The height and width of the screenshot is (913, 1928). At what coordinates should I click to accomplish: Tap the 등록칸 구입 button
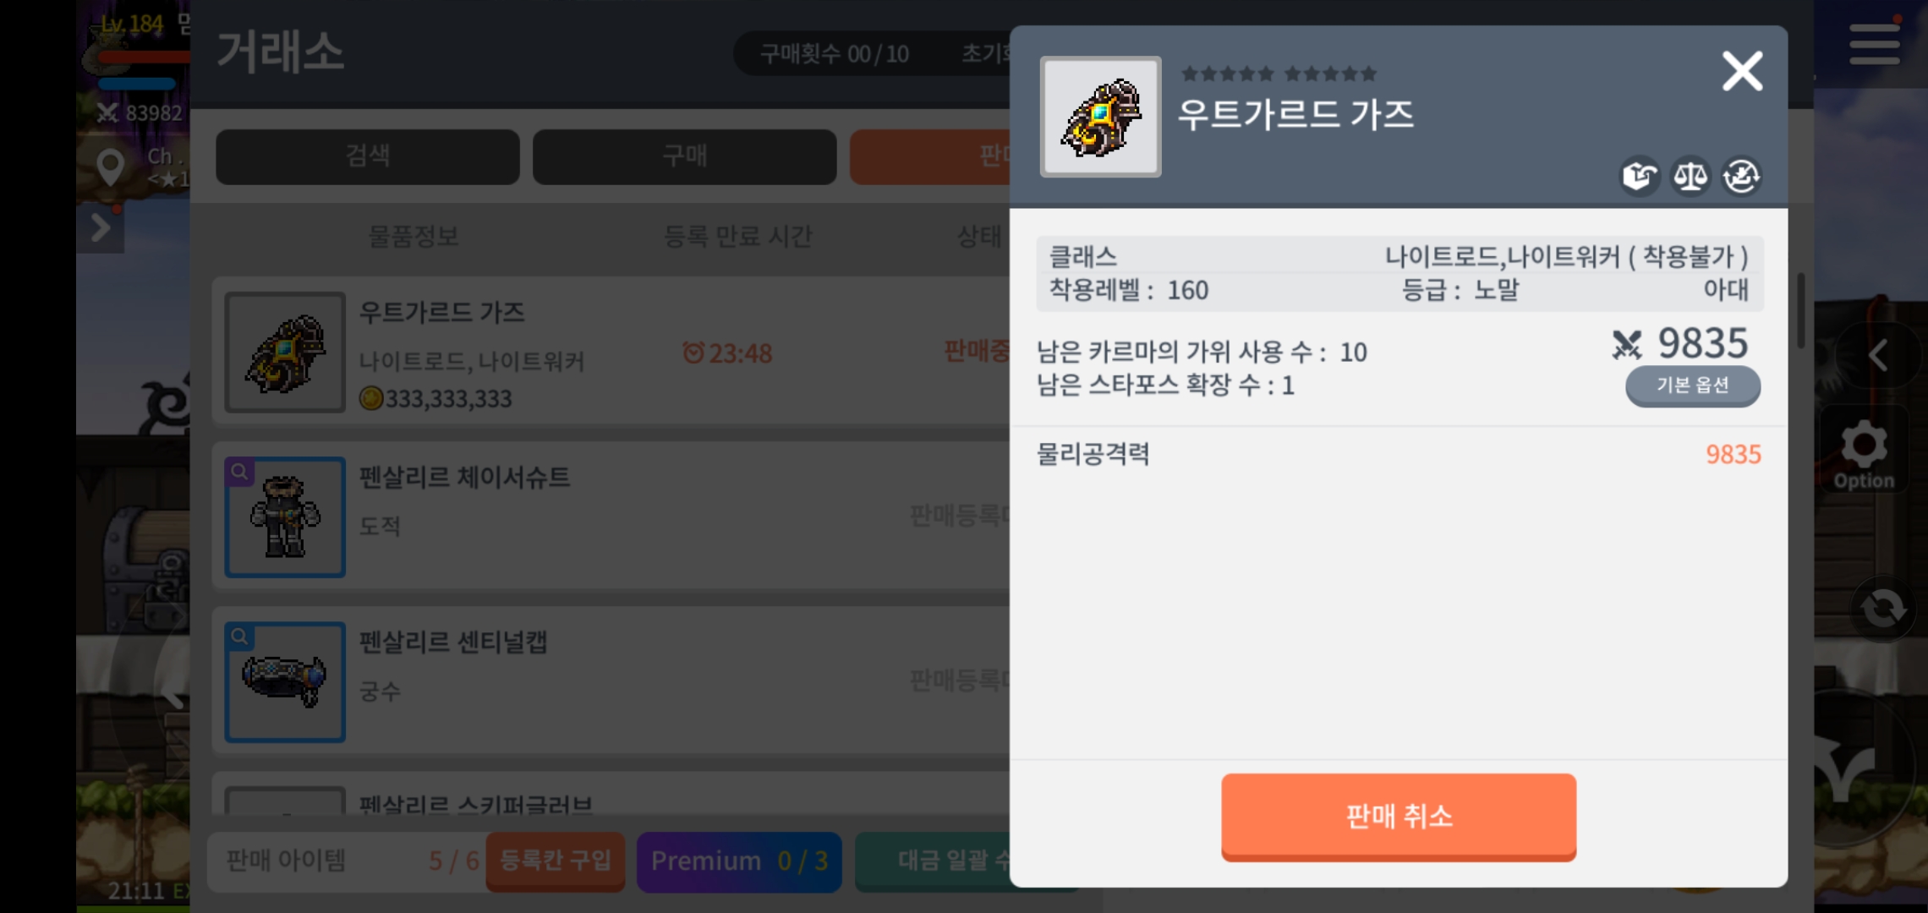coord(556,861)
